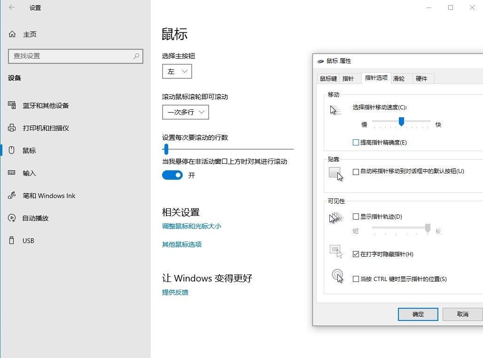483x358 pixels.
Task: Maximize the Settings window
Action: click(x=451, y=8)
